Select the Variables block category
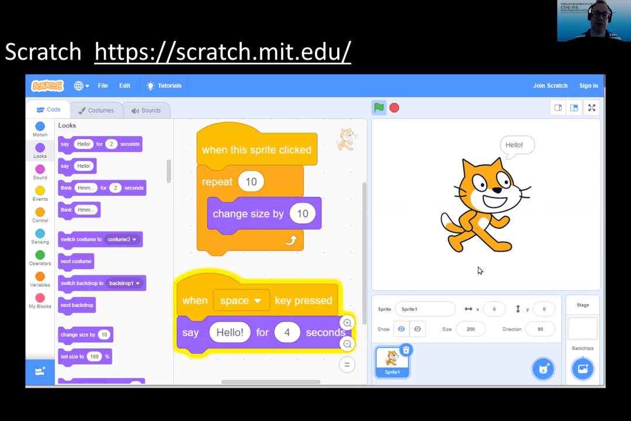 tap(40, 279)
